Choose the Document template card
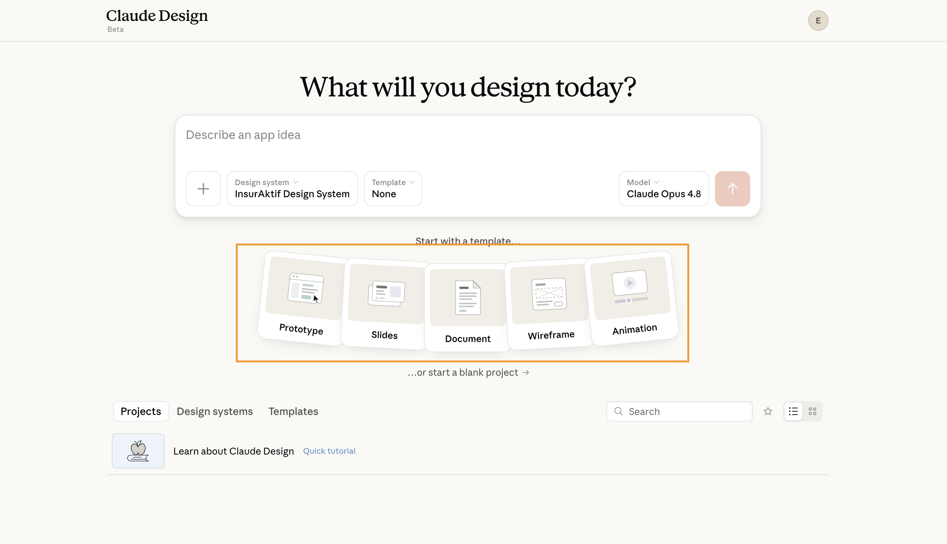Image resolution: width=947 pixels, height=544 pixels. 468,308
